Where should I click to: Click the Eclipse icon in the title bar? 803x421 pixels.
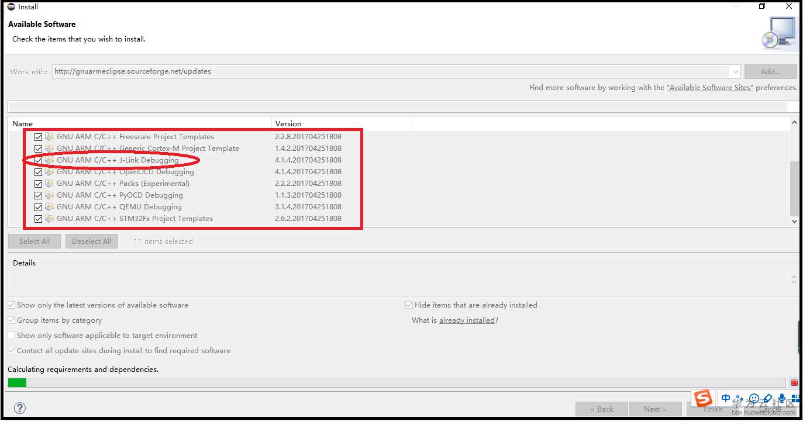coord(12,7)
